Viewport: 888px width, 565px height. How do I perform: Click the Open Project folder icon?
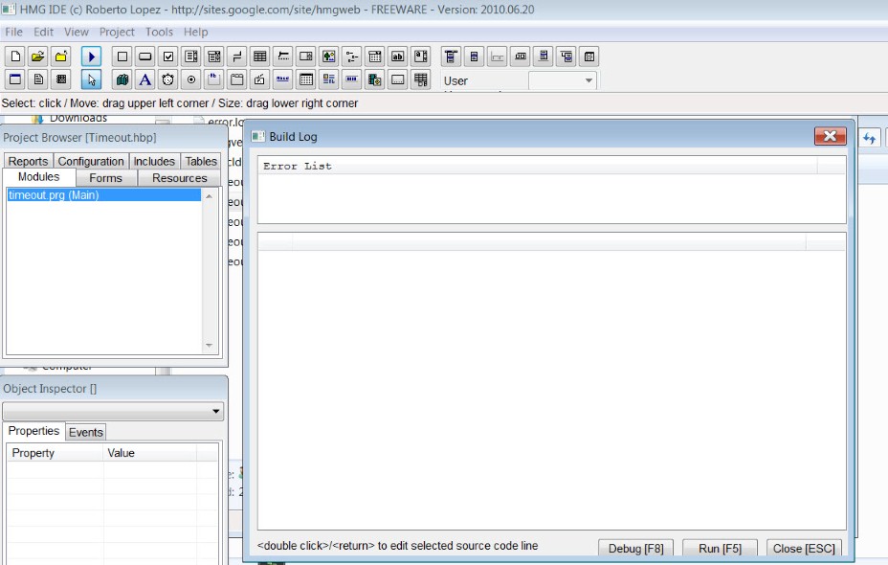point(38,56)
